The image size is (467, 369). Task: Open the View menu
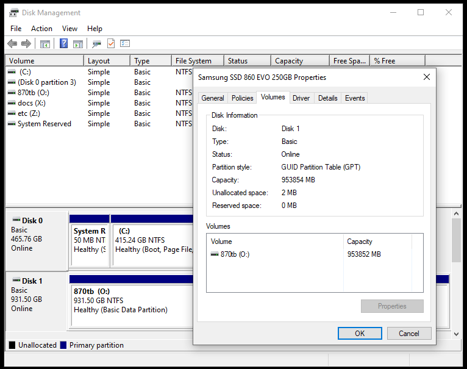tap(70, 29)
